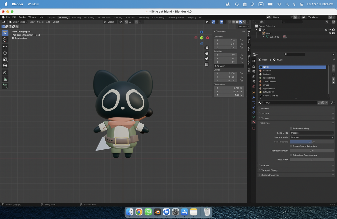Open the Blend Mode Opaque dropdown
The height and width of the screenshot is (219, 337).
click(x=312, y=133)
